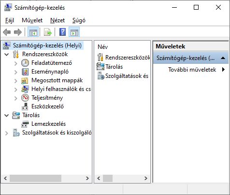Viewport: 230px width, 195px height.
Task: Toggle the console tree pane icon
Action: (33, 32)
